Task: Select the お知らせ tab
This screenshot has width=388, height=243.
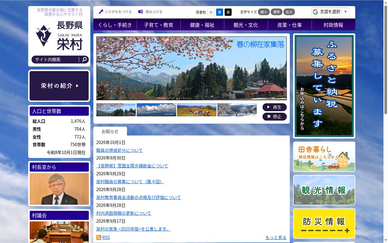Action: [x=110, y=131]
